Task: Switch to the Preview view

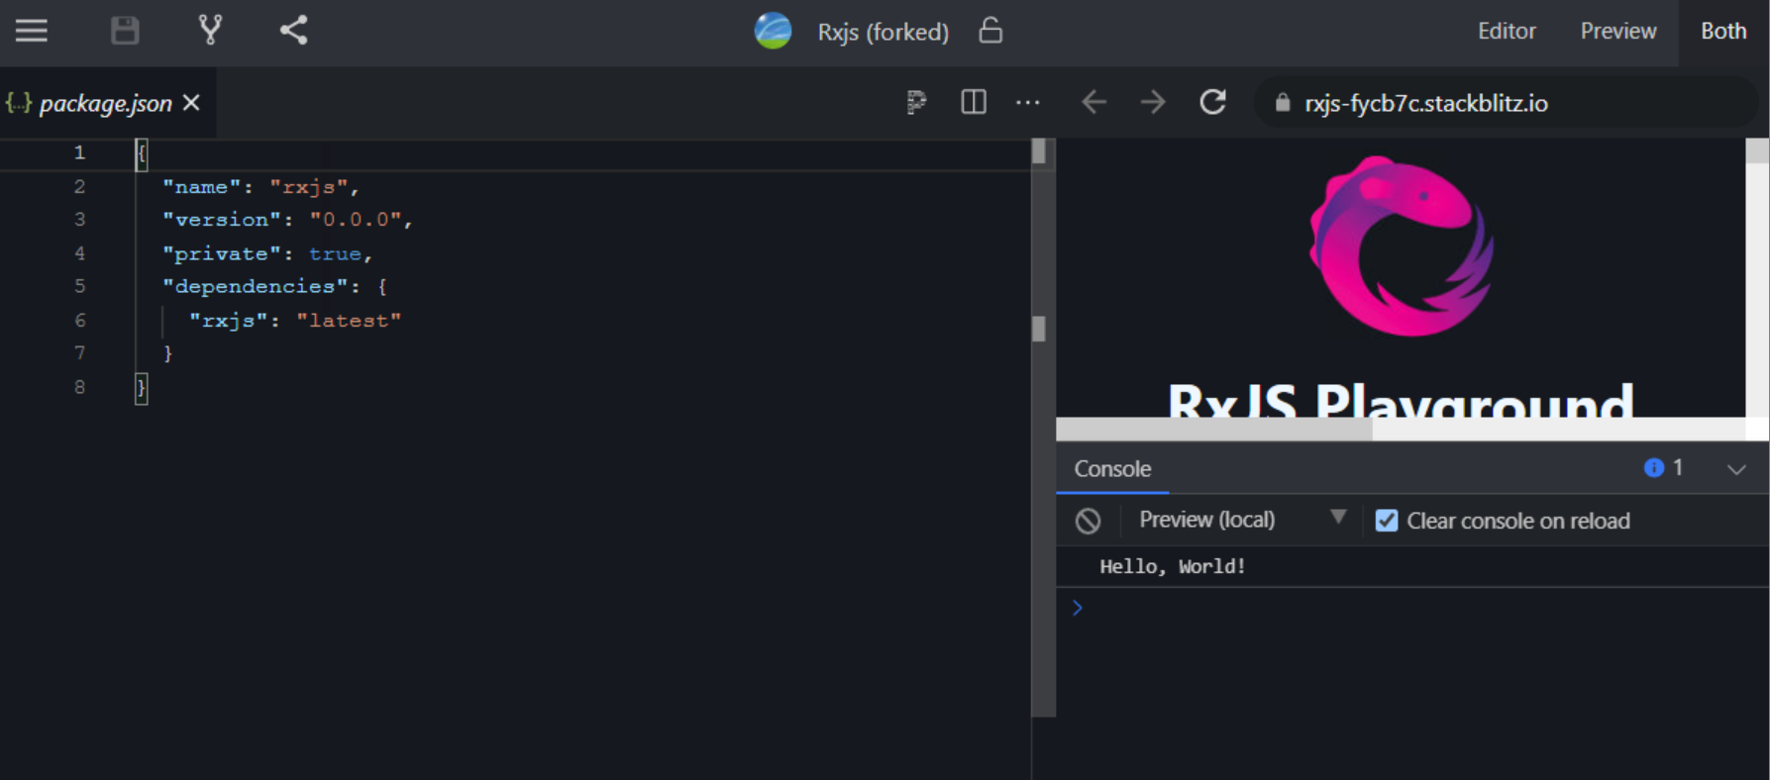Action: [1618, 32]
